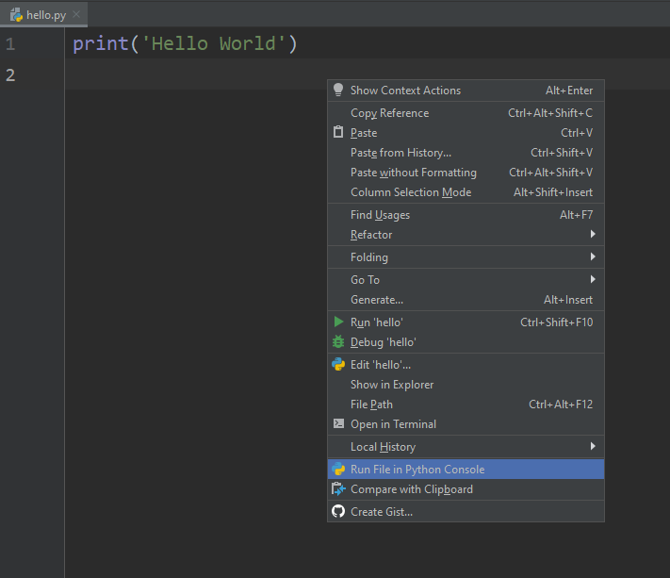The image size is (670, 578).
Task: Click the clipboard Paste icon
Action: click(338, 133)
